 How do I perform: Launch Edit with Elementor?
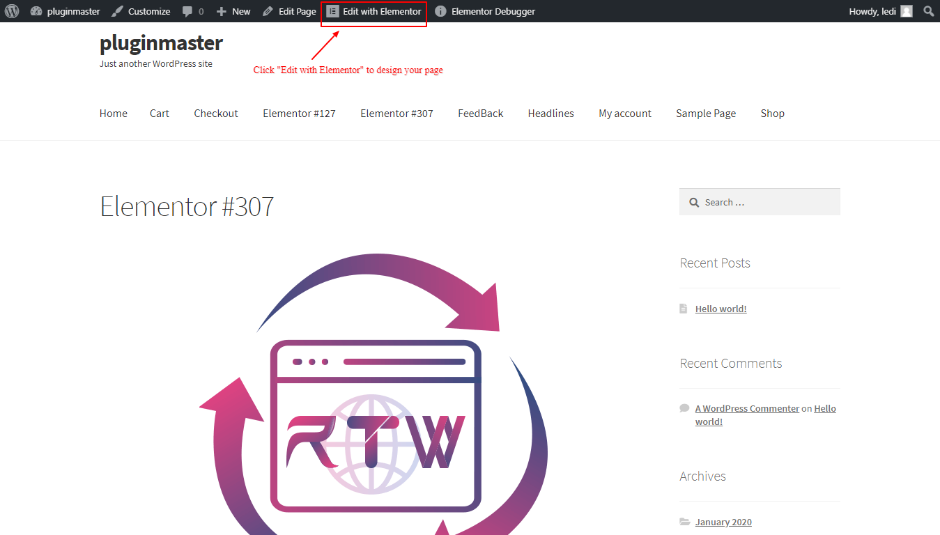374,11
